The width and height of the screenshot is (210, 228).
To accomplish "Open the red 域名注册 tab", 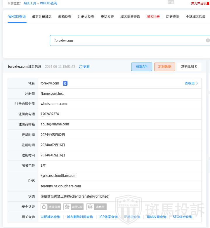I will [x=153, y=17].
